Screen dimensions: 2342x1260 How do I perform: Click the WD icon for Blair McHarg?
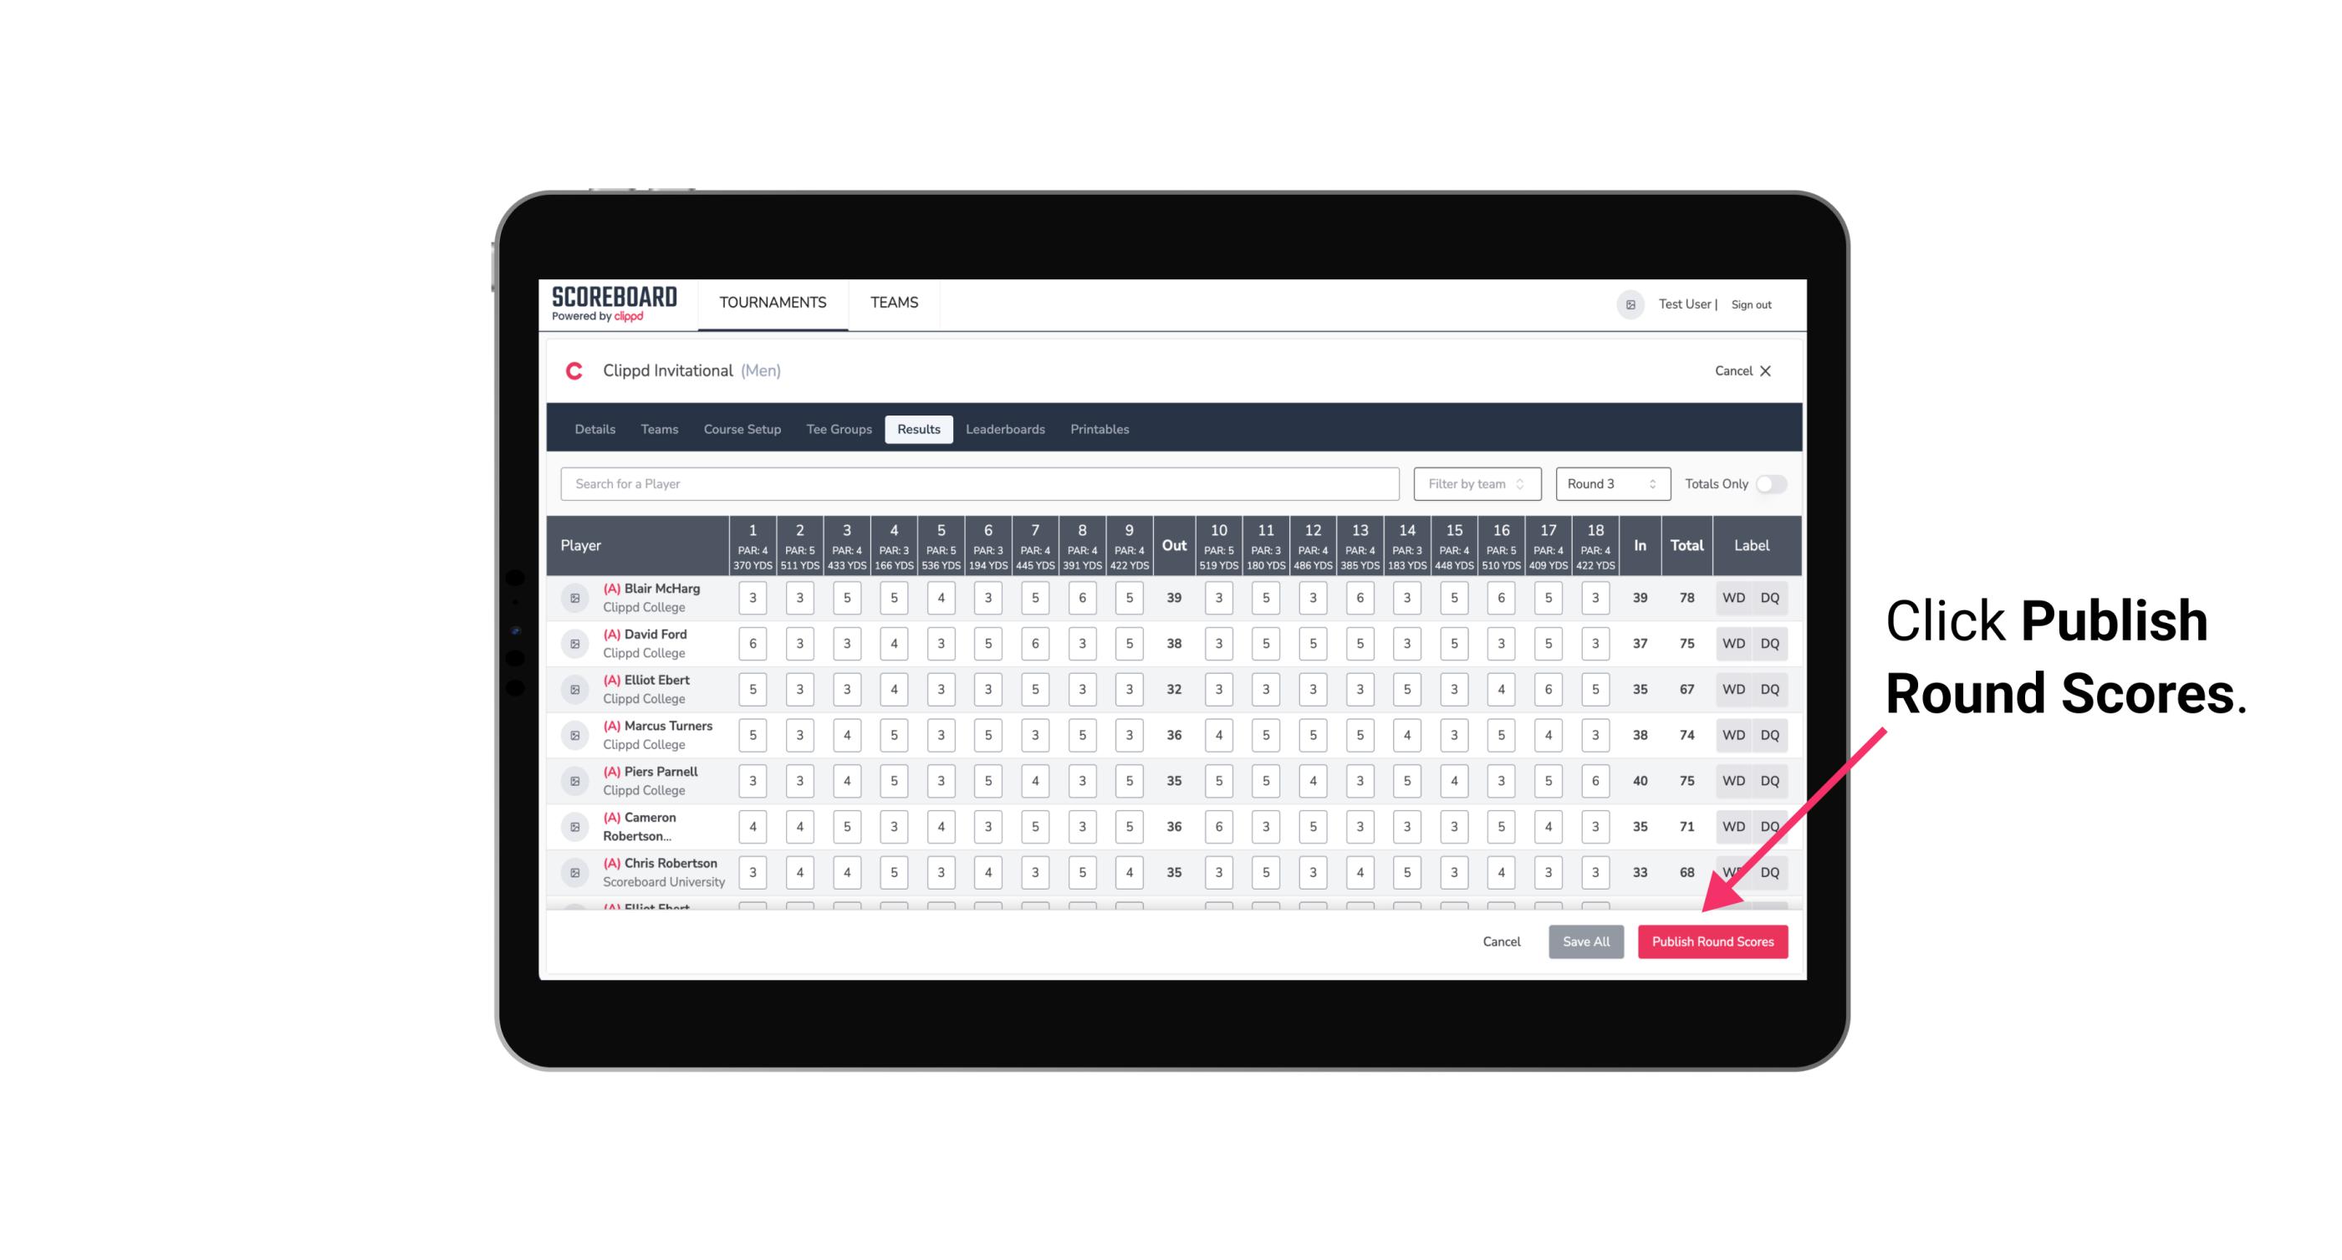coord(1732,598)
